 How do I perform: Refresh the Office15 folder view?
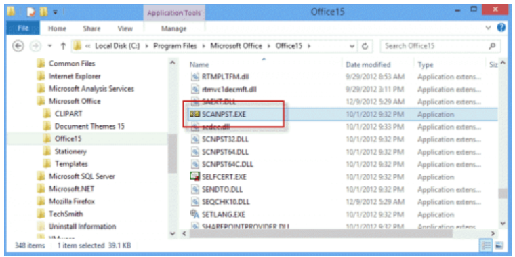coord(365,46)
